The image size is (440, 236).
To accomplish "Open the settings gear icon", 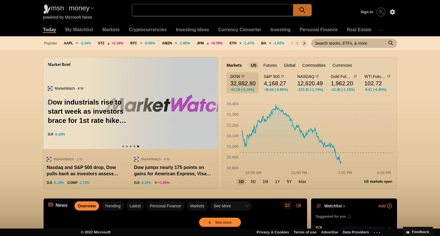I will tap(392, 12).
